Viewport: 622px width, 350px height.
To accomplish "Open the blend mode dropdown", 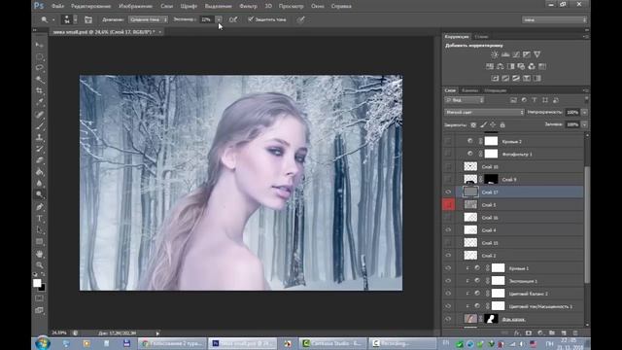I will (484, 113).
